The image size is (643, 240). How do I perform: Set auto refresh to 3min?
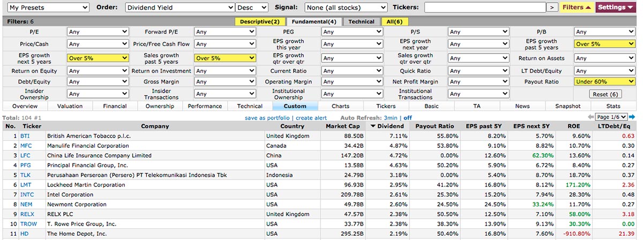point(390,118)
